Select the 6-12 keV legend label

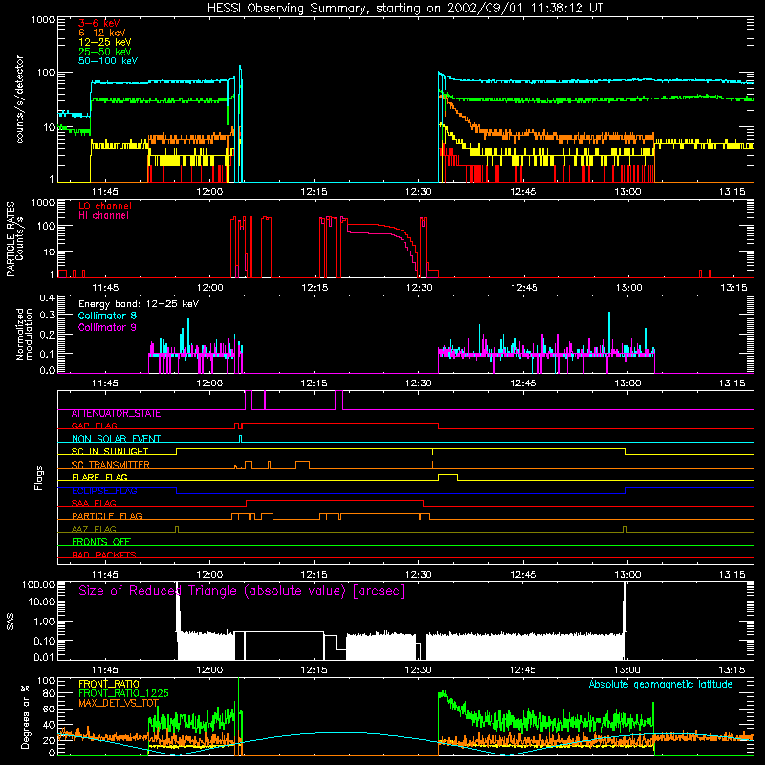pos(102,33)
